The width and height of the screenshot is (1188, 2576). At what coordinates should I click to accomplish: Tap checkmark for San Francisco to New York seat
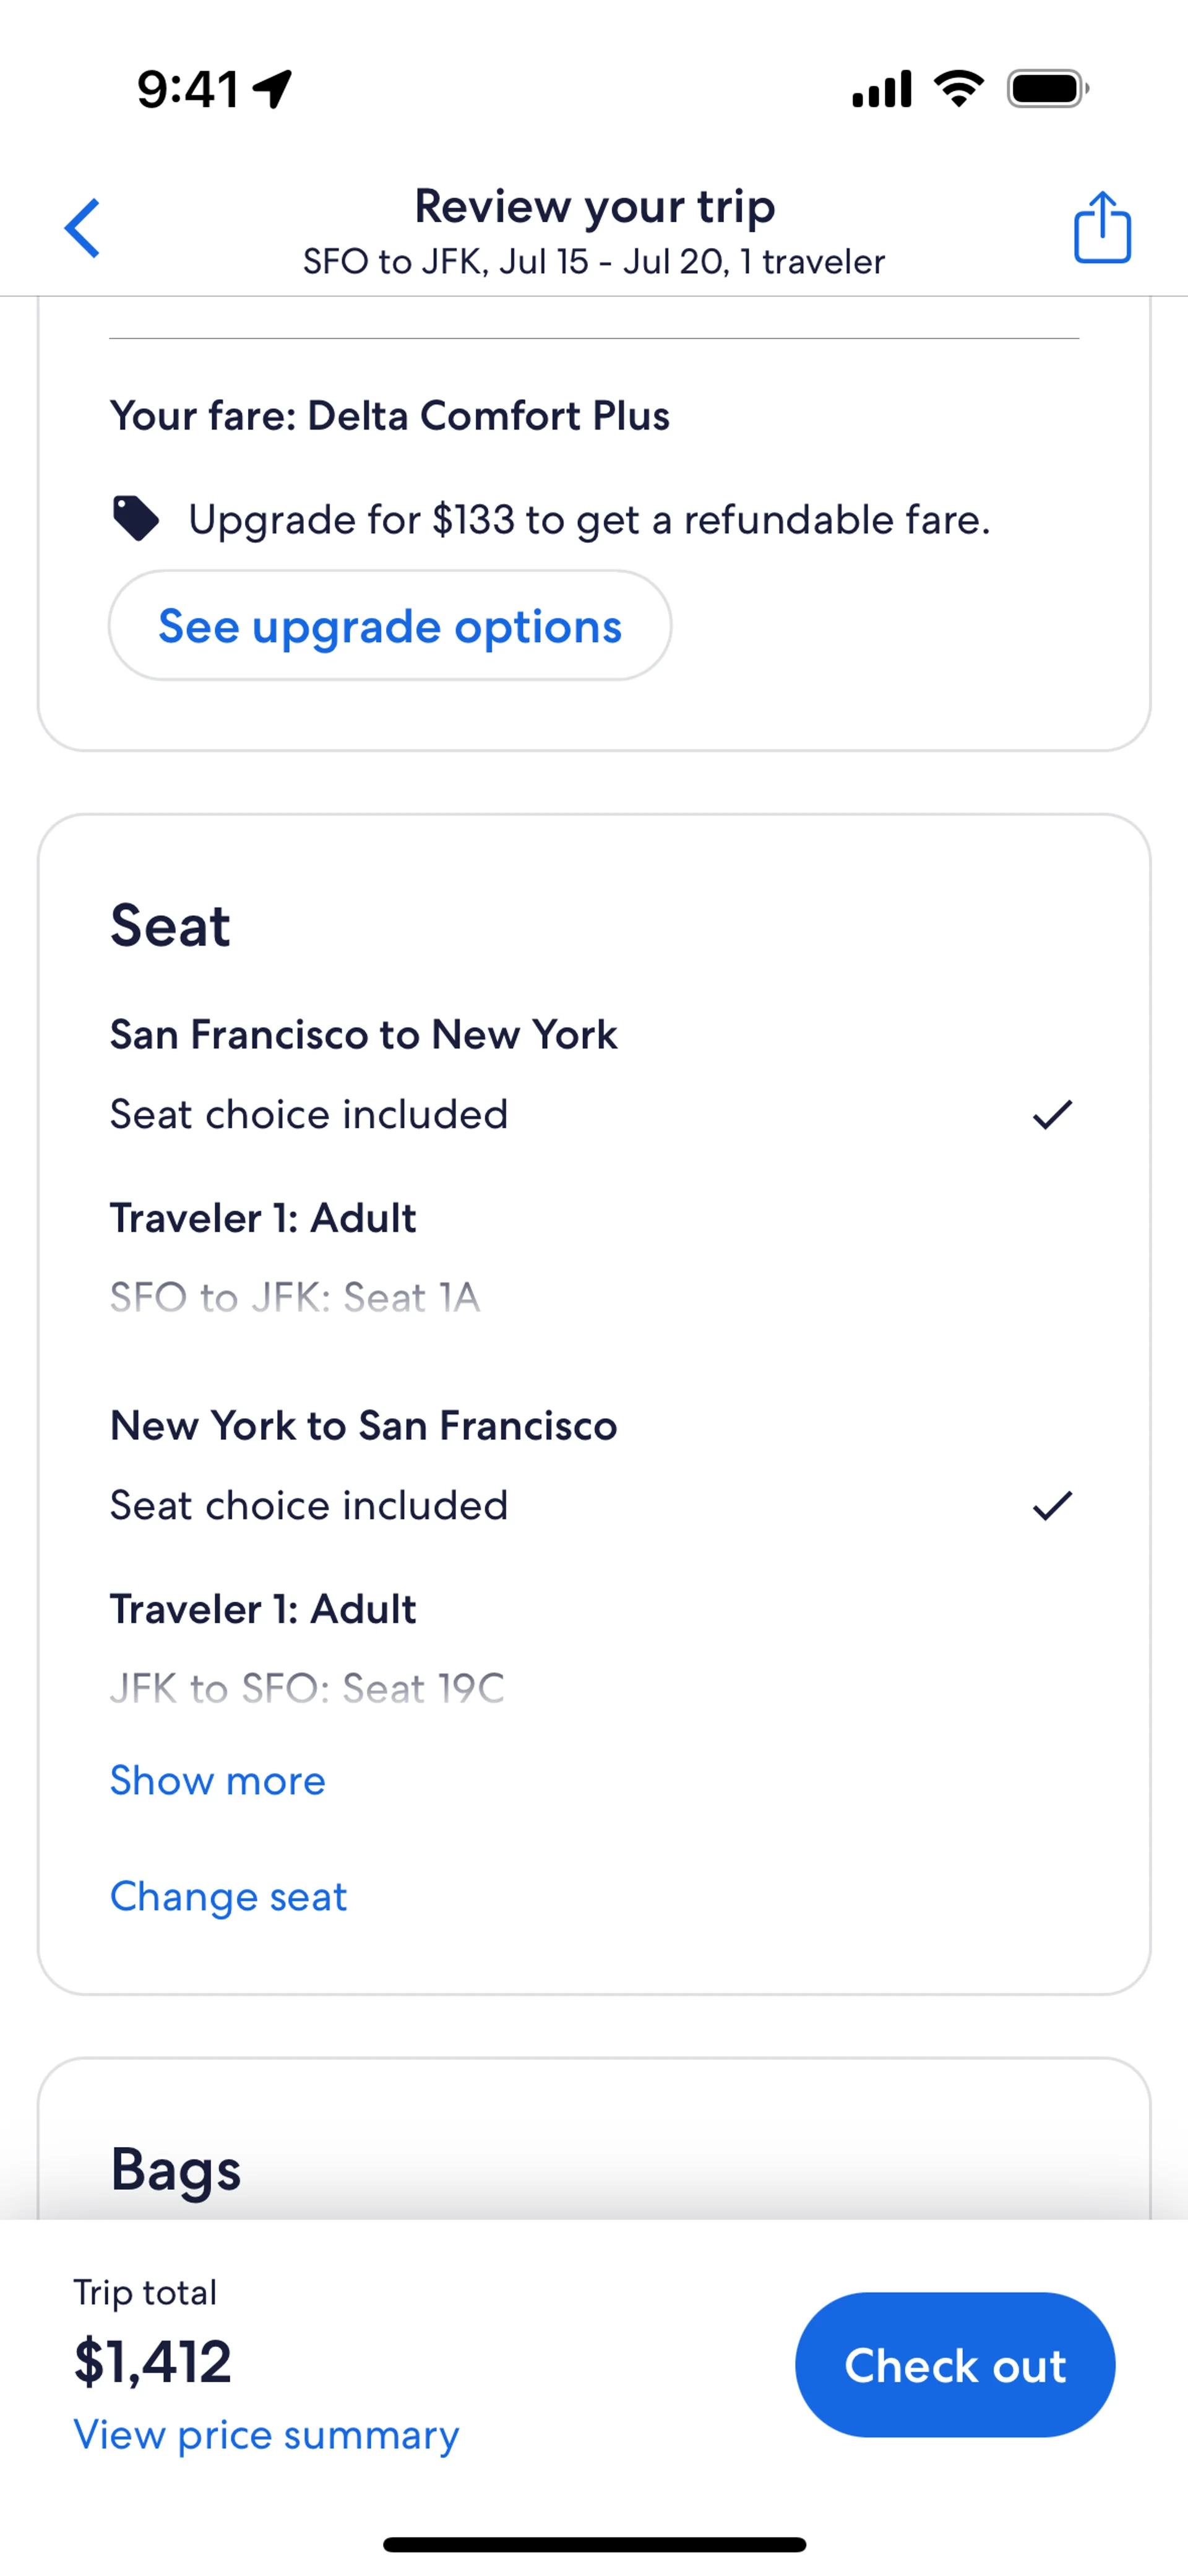pyautogui.click(x=1052, y=1114)
